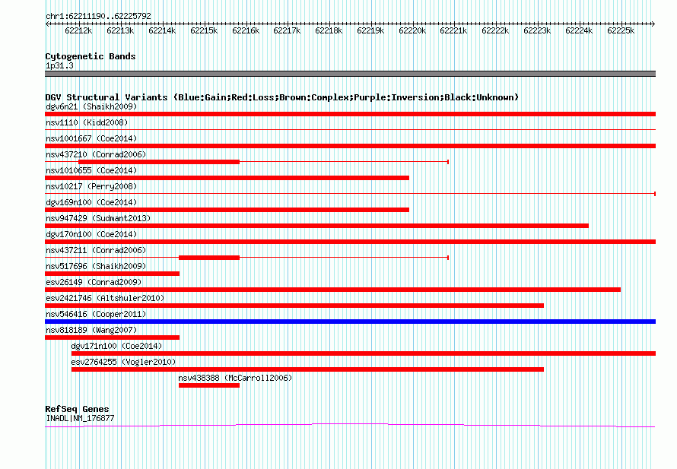Click the red bar of esv2764255
Viewport: 677px width, 469px height.
[307, 369]
